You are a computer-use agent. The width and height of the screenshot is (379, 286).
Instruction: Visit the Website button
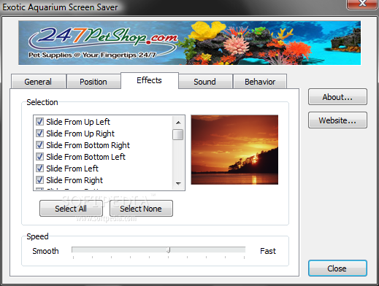click(x=337, y=120)
